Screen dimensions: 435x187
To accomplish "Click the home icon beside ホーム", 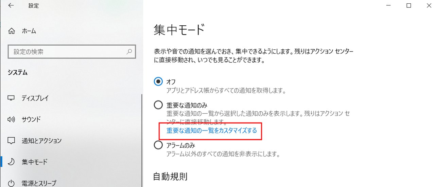I will [x=12, y=31].
